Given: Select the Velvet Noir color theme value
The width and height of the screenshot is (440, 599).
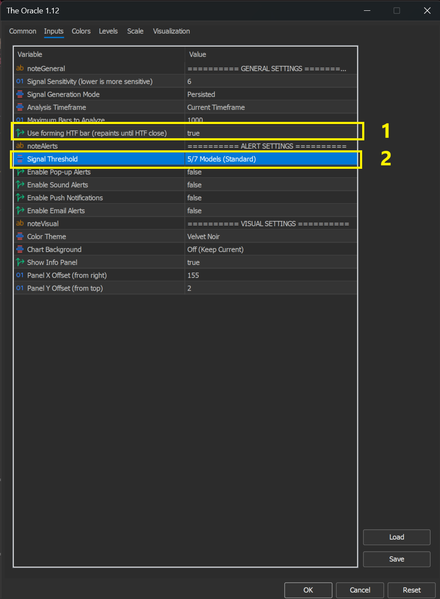Looking at the screenshot, I should click(x=271, y=236).
